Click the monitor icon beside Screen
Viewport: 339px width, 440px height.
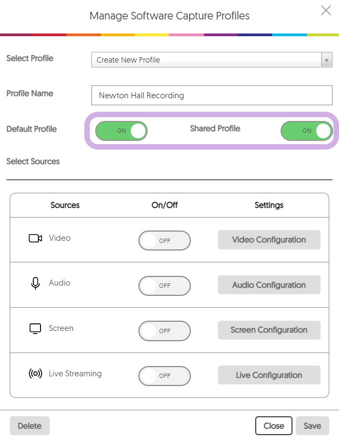tap(35, 329)
